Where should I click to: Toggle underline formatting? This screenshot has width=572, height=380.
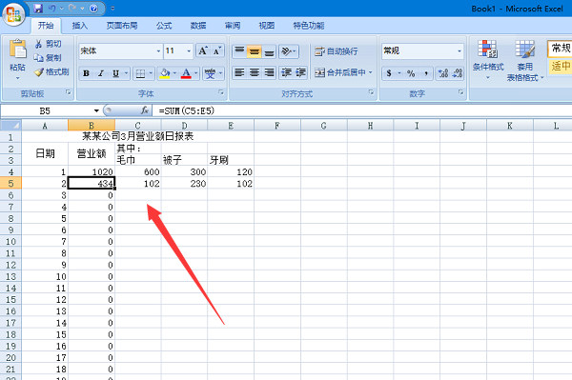pyautogui.click(x=115, y=73)
